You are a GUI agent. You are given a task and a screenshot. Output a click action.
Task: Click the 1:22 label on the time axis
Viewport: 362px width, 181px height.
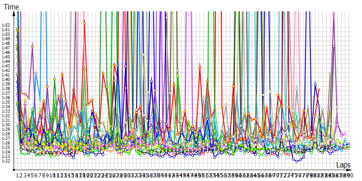pyautogui.click(x=5, y=161)
